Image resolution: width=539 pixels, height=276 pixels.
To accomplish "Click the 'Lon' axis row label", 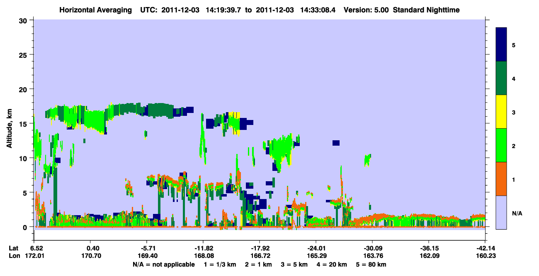I will pyautogui.click(x=14, y=256).
